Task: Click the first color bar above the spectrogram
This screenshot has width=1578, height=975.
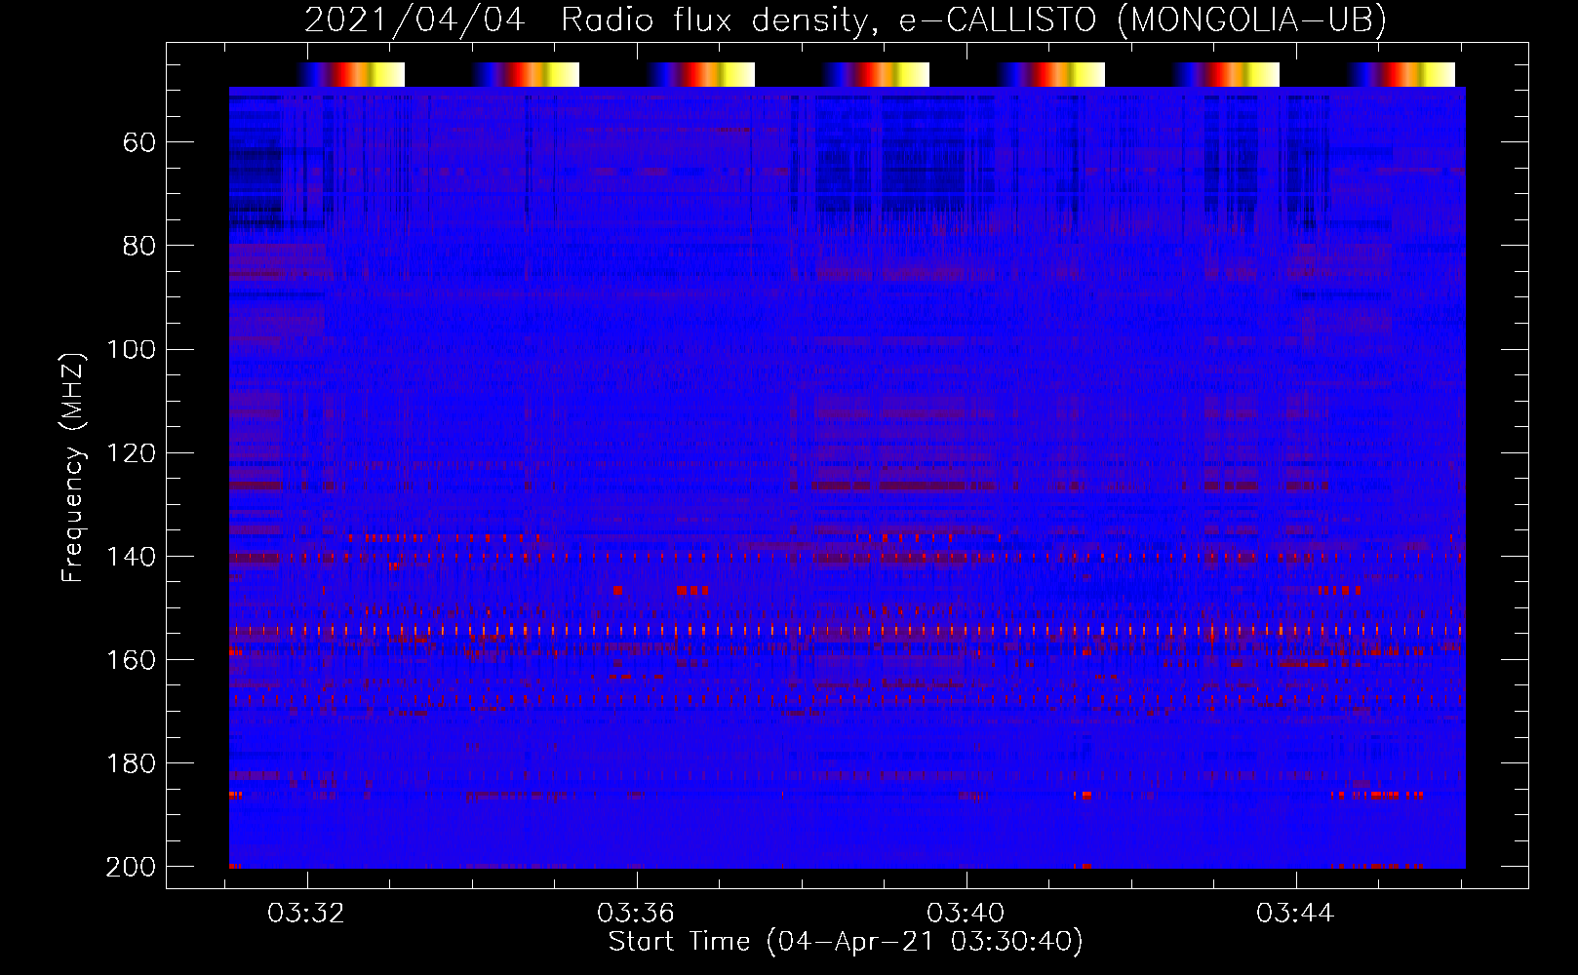Action: tap(351, 74)
